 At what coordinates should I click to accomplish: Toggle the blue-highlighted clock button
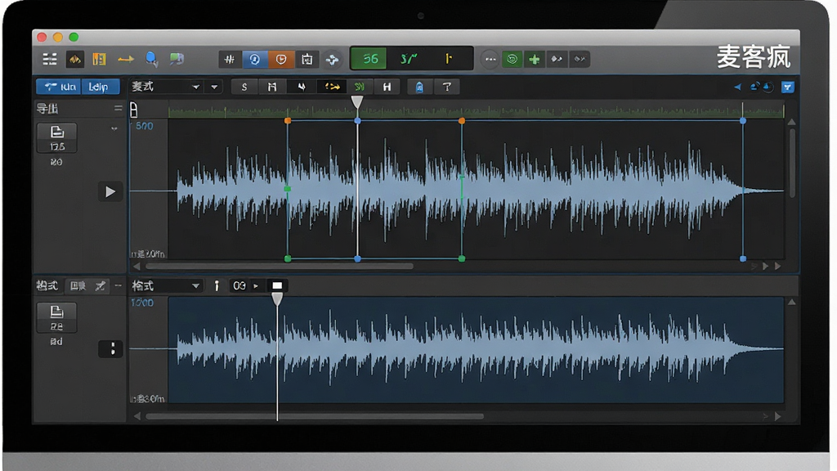pyautogui.click(x=255, y=59)
